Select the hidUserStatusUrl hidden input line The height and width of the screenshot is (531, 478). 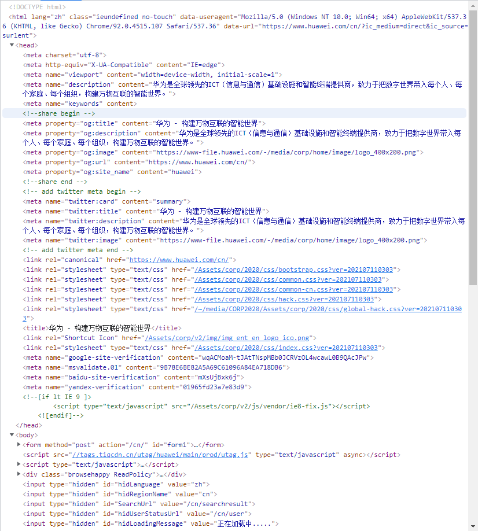click(x=137, y=514)
